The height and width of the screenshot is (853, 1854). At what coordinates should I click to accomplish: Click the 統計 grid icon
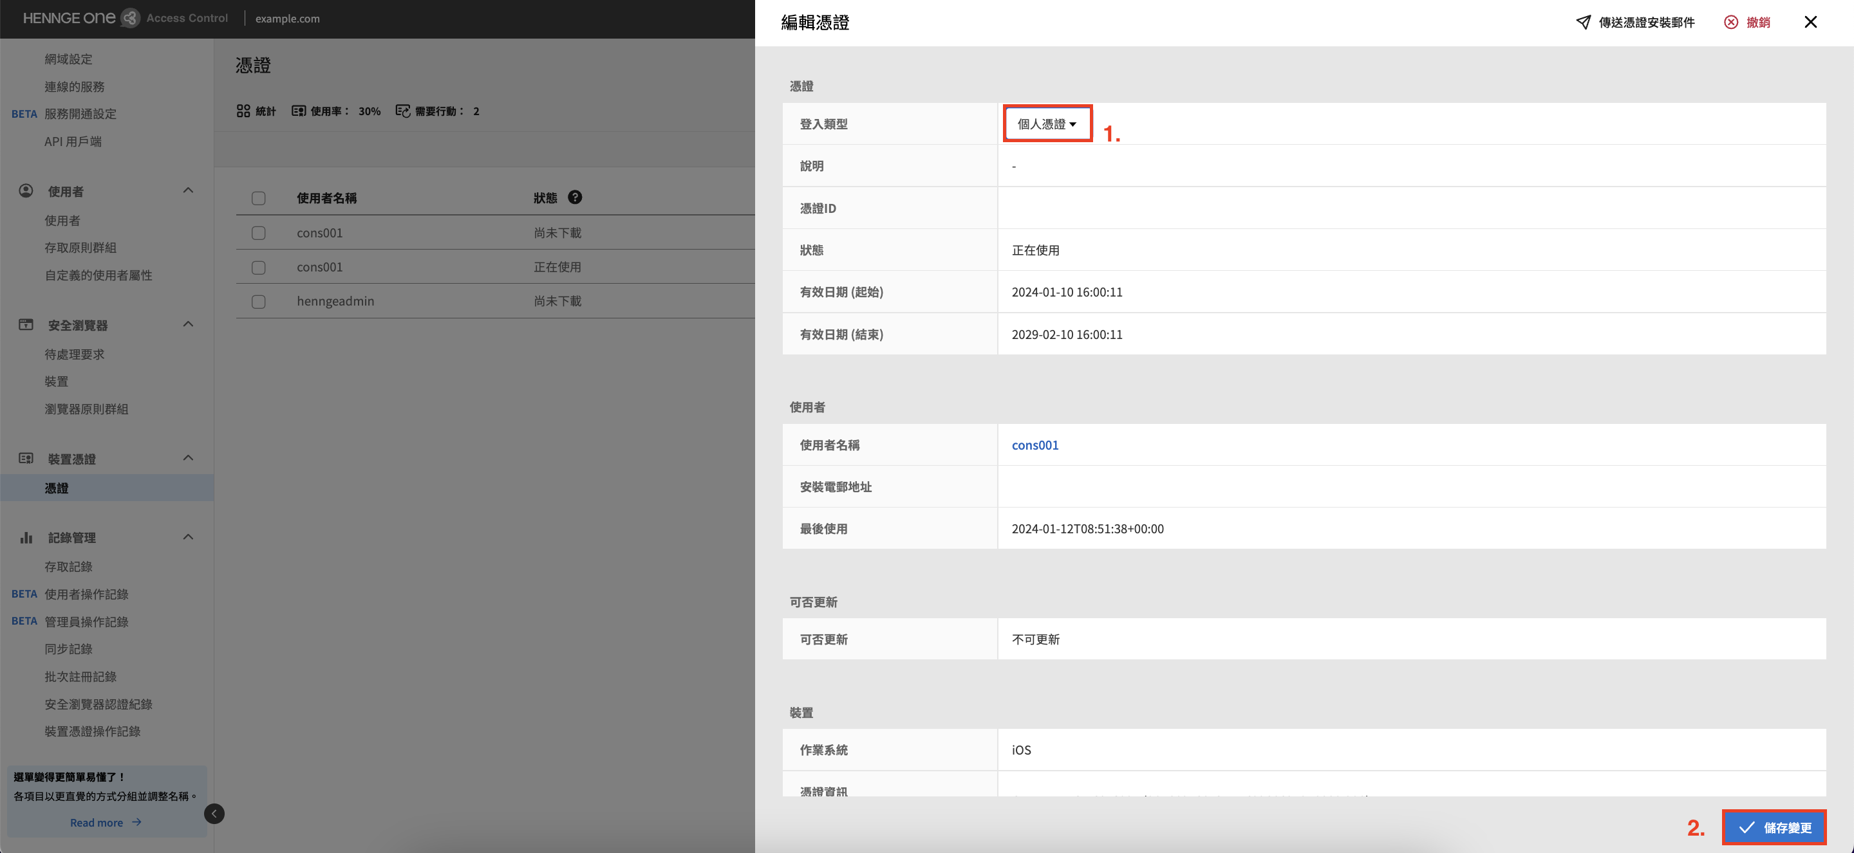(243, 111)
